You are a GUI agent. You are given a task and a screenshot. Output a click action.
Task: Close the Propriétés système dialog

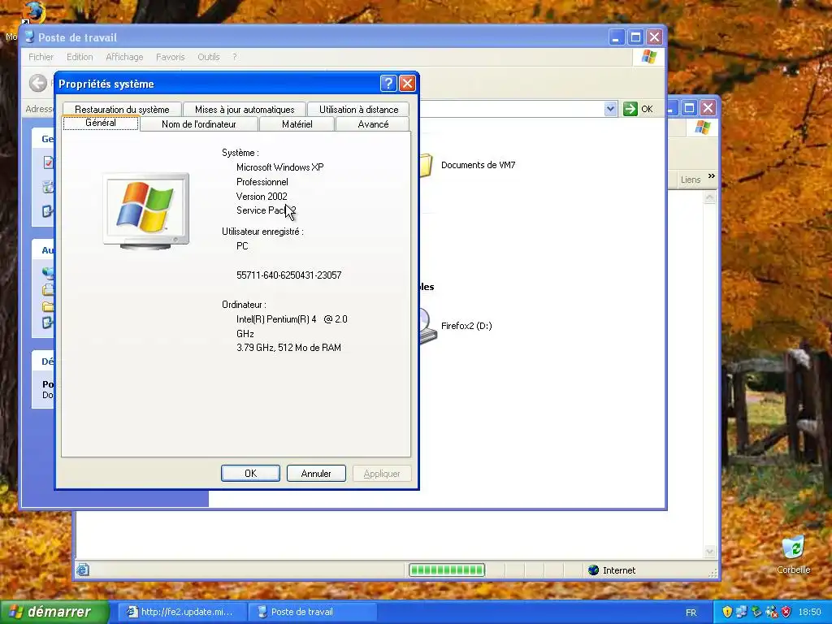click(x=407, y=84)
